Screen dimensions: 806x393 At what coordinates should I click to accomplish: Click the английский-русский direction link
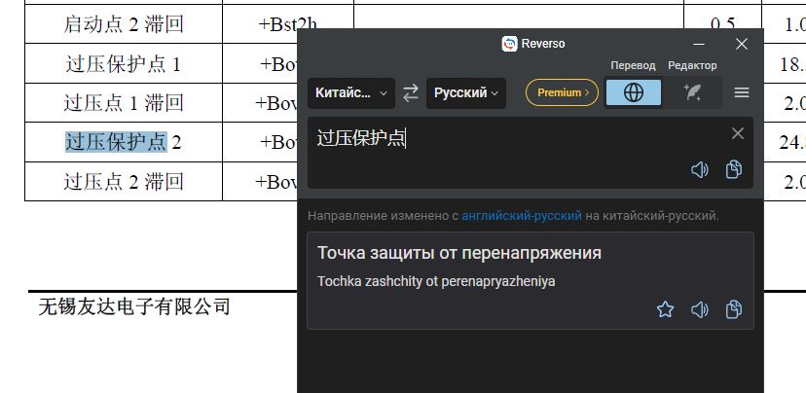(x=521, y=216)
